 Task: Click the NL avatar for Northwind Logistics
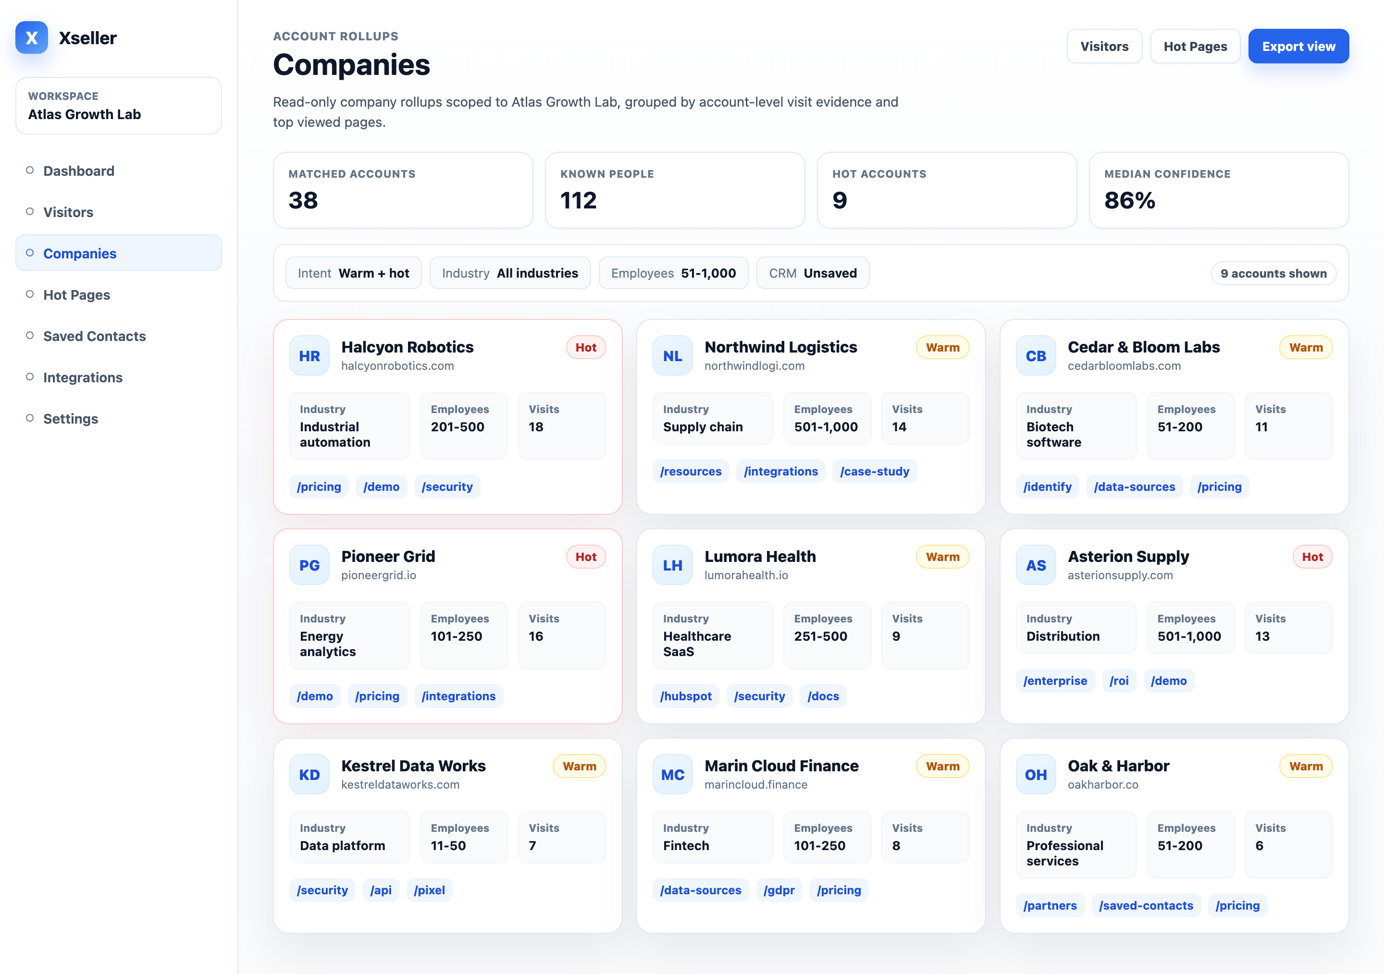coord(672,355)
